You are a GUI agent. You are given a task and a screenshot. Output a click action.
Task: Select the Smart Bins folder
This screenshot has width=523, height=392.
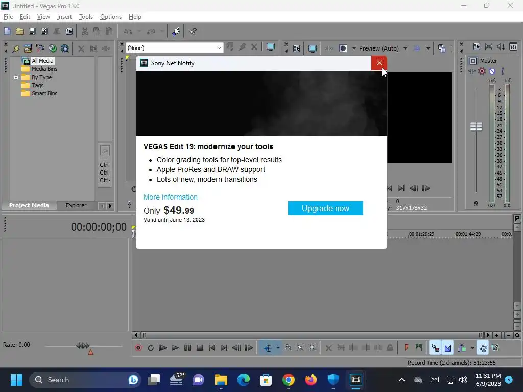coord(44,94)
